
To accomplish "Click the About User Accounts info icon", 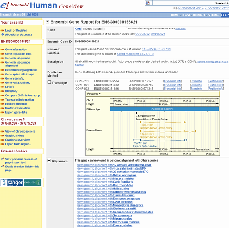I will (3, 34).
